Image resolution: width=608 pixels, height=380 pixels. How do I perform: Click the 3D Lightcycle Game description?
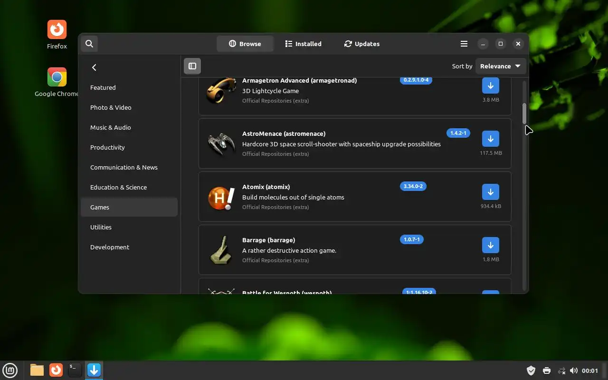click(x=270, y=91)
